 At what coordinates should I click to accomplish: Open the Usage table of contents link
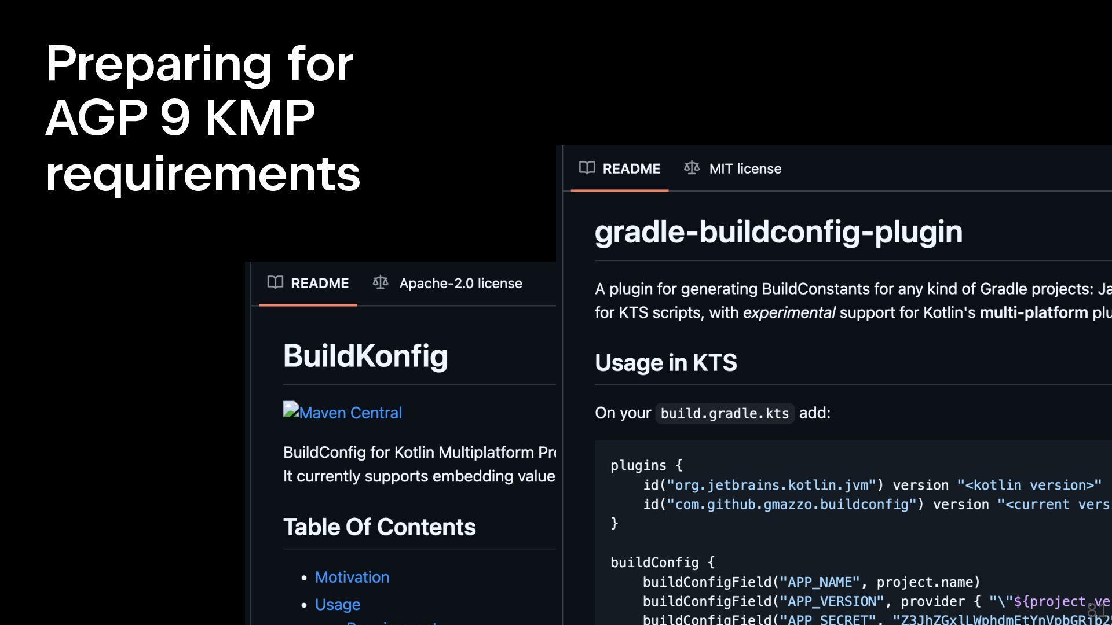click(337, 604)
